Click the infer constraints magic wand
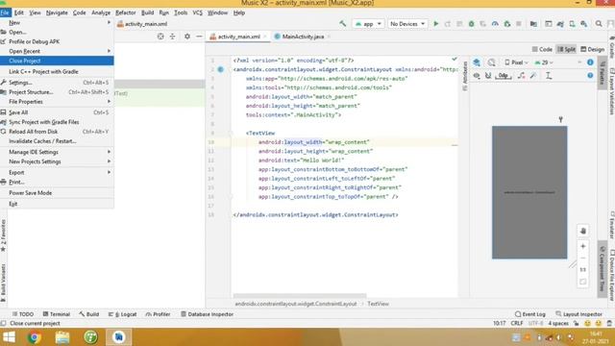 pos(533,76)
